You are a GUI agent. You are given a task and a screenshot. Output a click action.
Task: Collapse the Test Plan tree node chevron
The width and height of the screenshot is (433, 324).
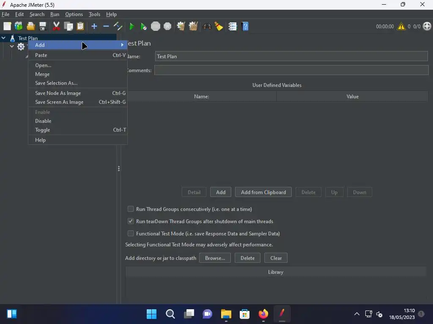point(3,38)
